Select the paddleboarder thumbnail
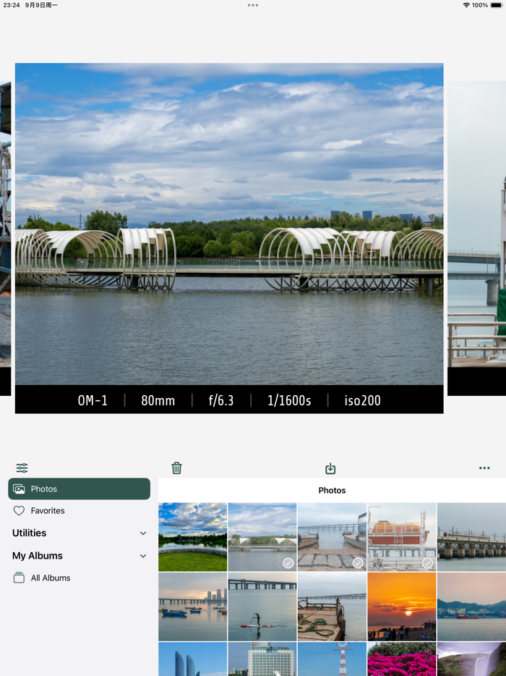The height and width of the screenshot is (676, 506). tap(262, 607)
